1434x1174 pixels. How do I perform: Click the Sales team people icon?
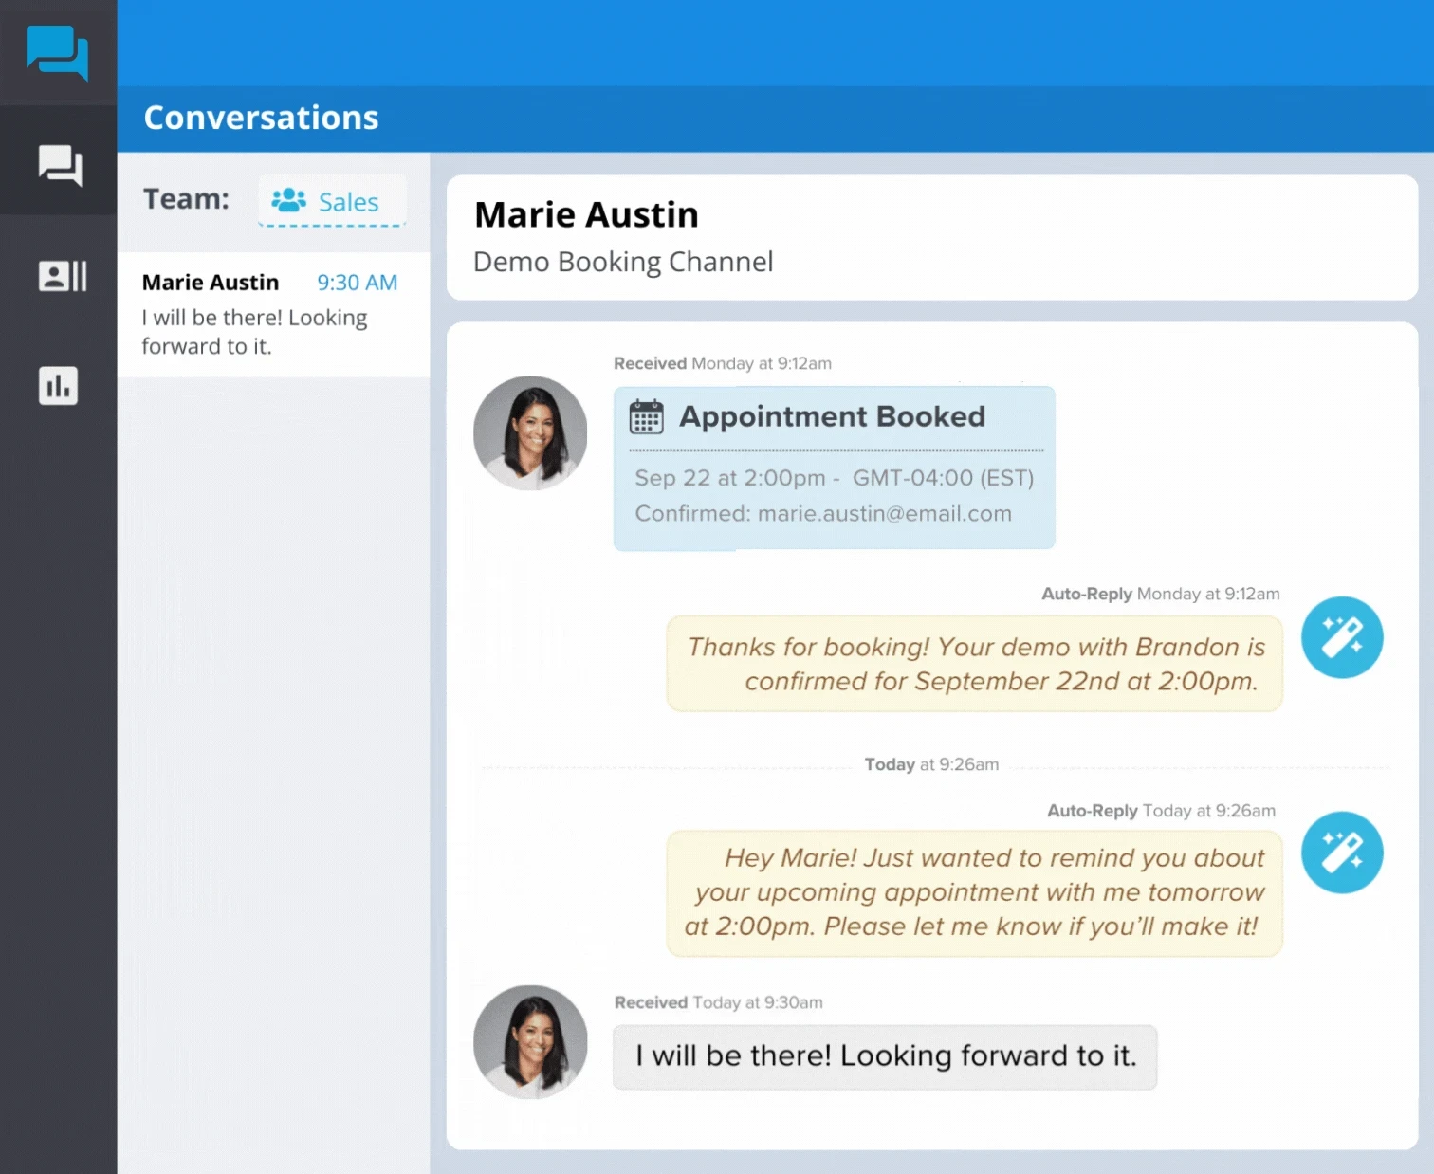tap(288, 200)
